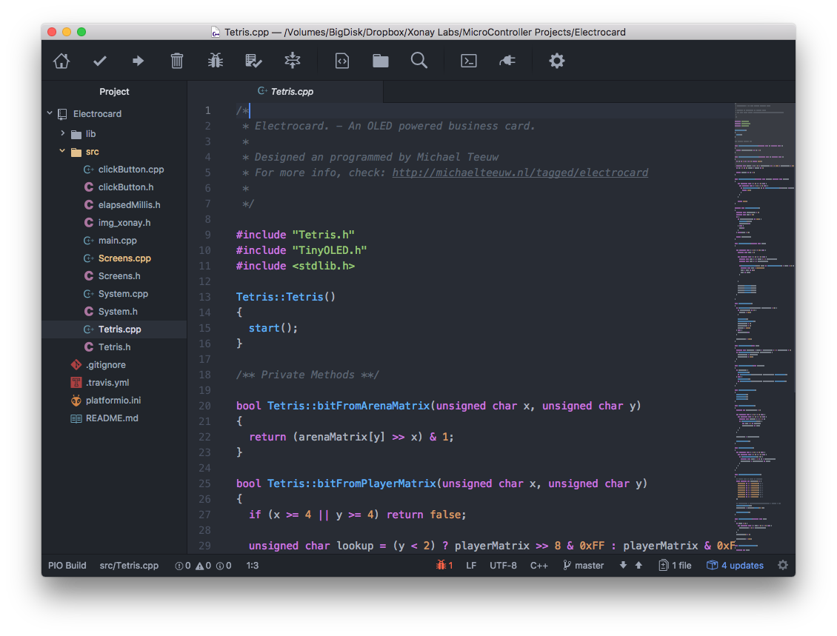This screenshot has height=636, width=837.
Task: Expand the lib folder
Action: click(63, 134)
